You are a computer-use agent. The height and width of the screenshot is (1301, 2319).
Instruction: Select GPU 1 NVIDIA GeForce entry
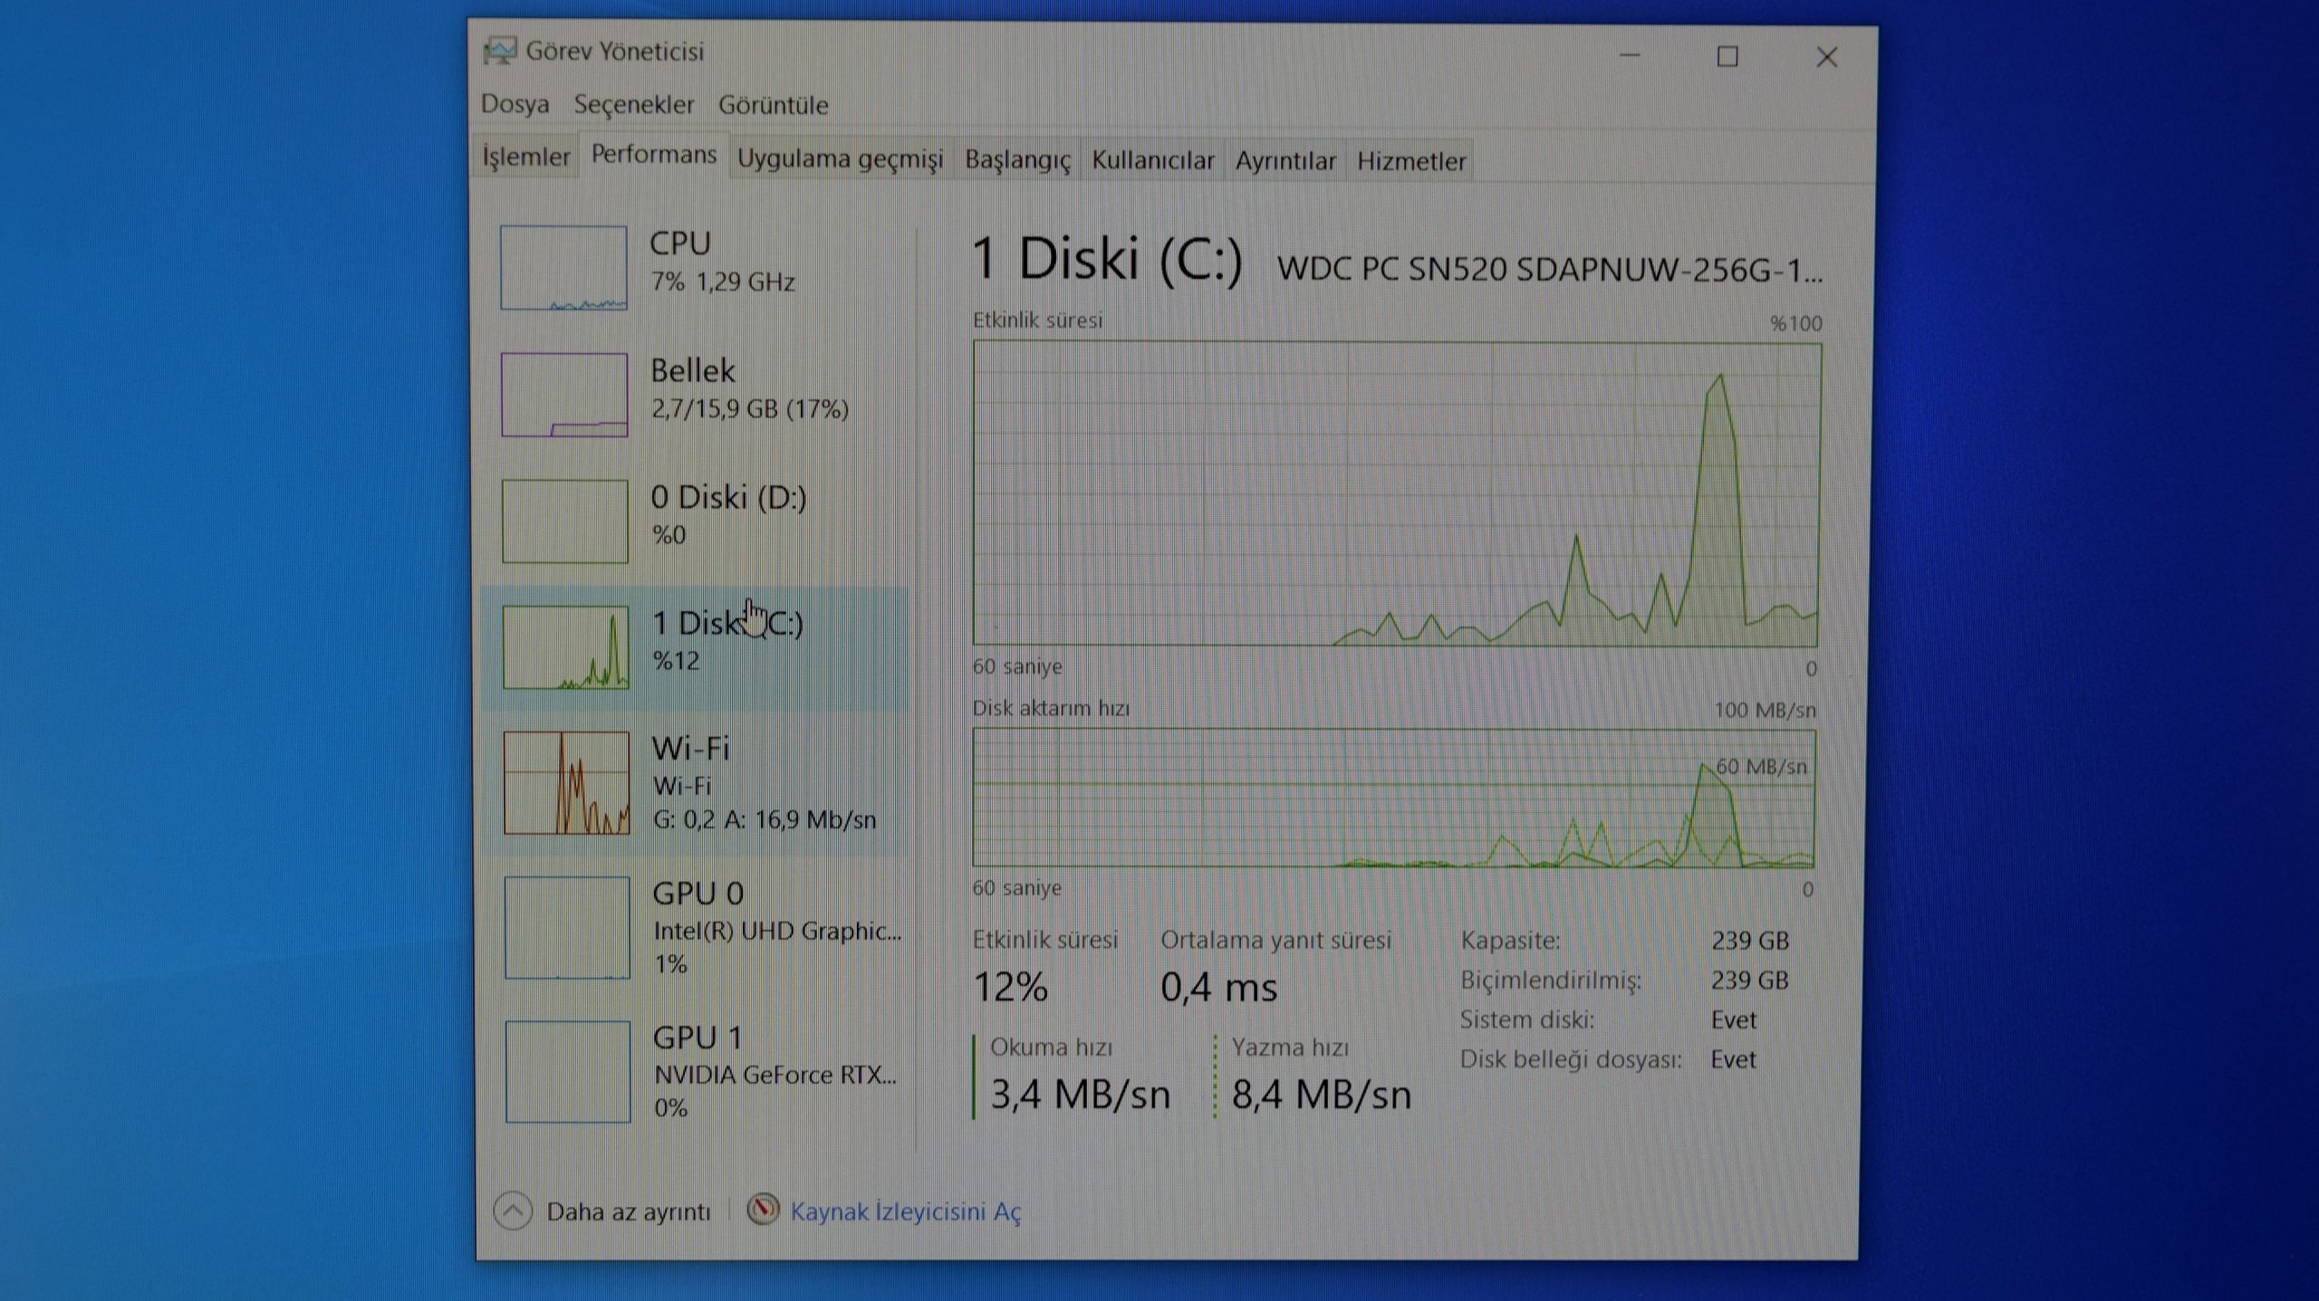773,1072
